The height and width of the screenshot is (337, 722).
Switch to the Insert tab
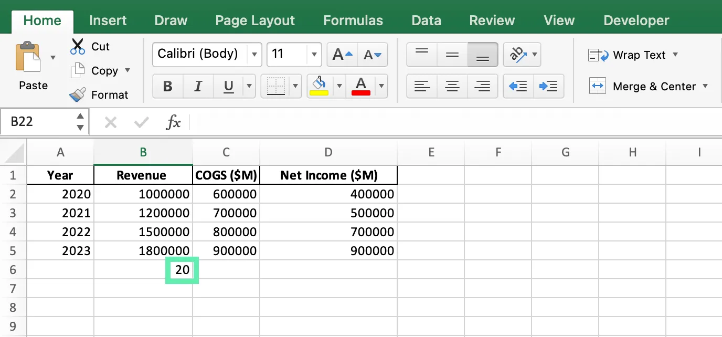[108, 20]
